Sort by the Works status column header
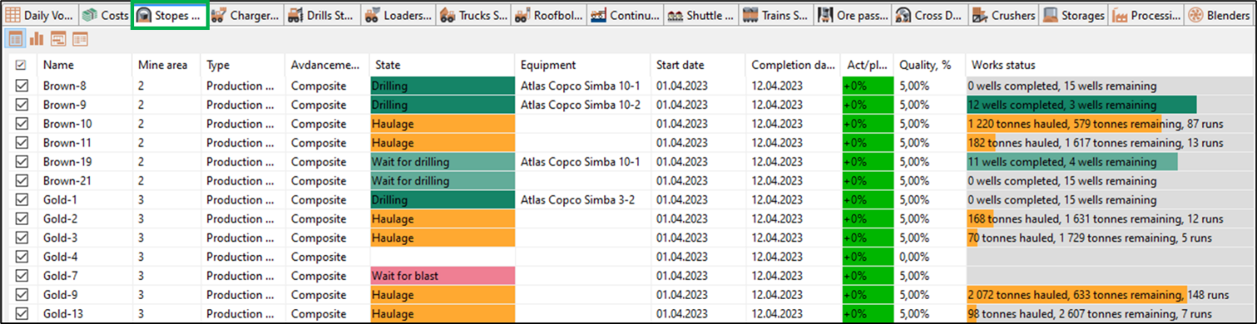1257x324 pixels. pyautogui.click(x=1109, y=65)
